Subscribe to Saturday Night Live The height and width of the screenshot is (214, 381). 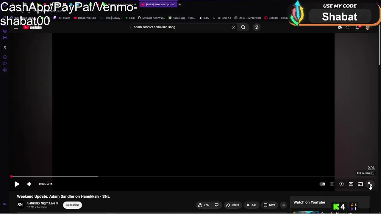pos(72,205)
